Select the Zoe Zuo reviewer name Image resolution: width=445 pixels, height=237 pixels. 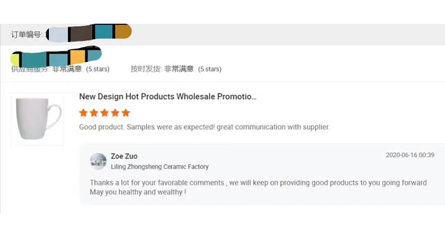(x=124, y=156)
